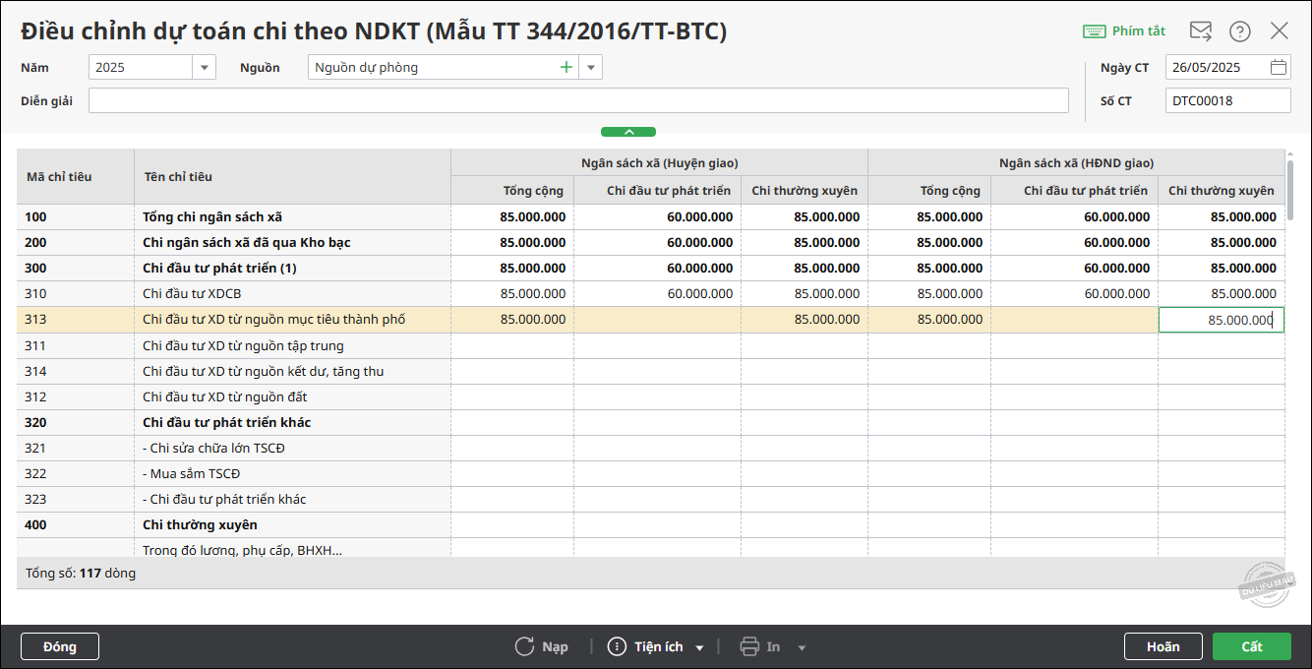Add new source with green plus icon
The height and width of the screenshot is (669, 1312).
(x=567, y=67)
